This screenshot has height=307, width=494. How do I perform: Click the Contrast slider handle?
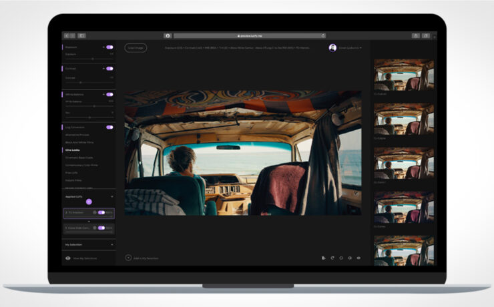pos(80,83)
